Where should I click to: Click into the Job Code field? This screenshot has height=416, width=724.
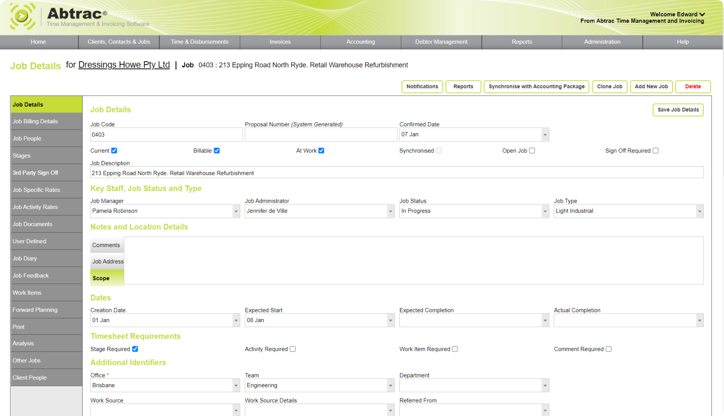166,135
